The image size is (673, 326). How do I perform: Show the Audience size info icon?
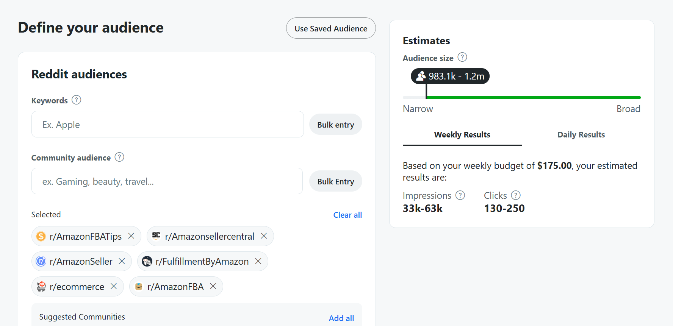462,57
